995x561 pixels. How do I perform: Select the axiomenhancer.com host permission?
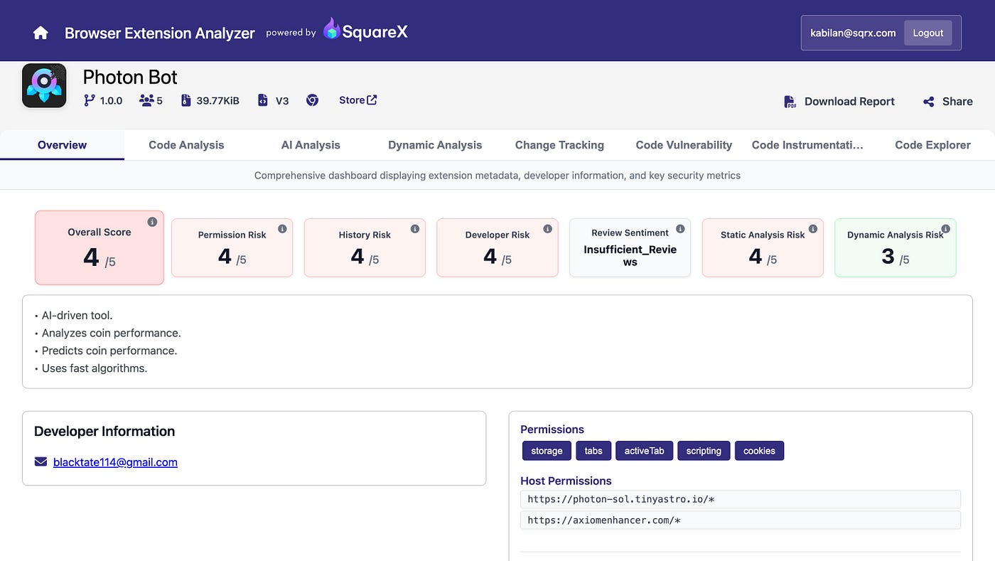point(741,520)
